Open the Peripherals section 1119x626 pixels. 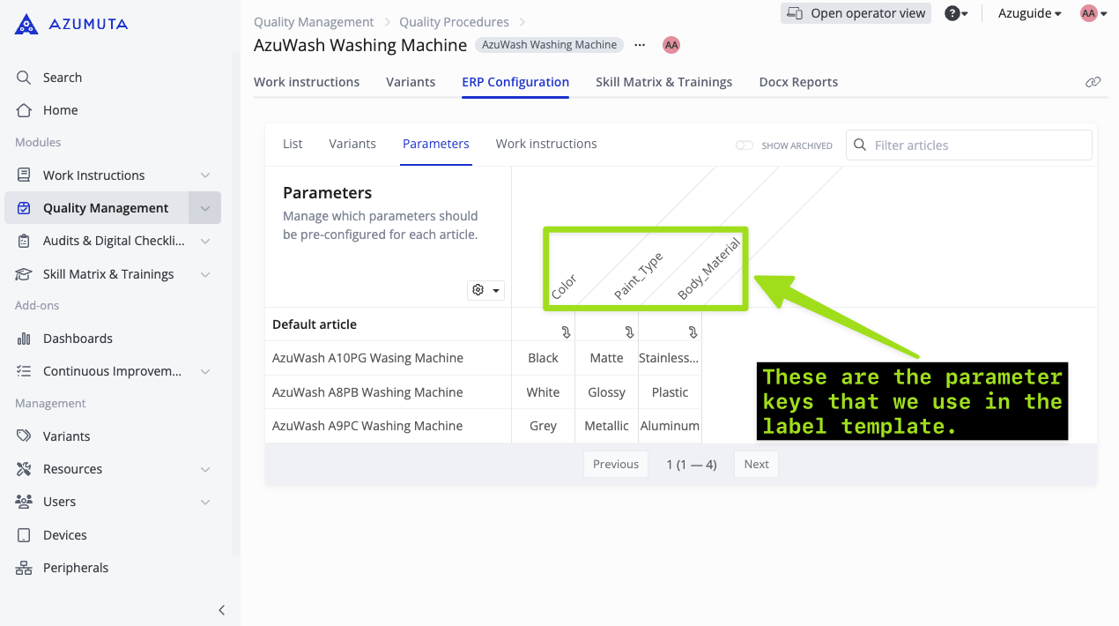click(76, 567)
